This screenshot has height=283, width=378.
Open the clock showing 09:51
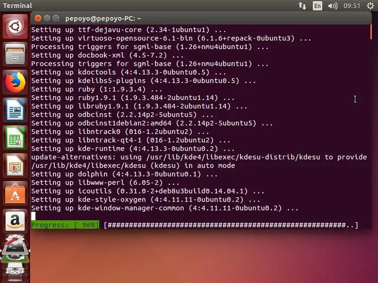352,6
